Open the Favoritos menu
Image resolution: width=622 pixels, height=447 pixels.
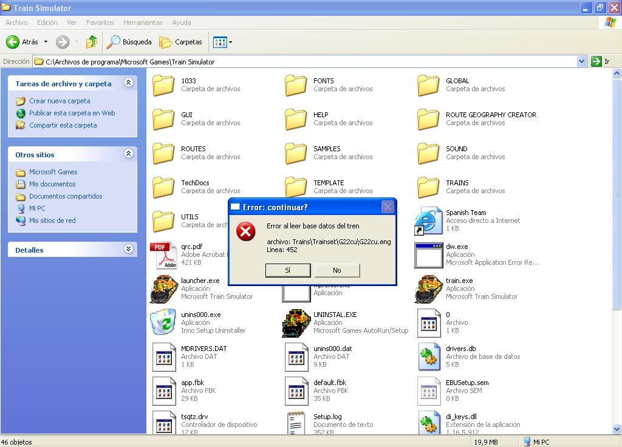point(100,22)
